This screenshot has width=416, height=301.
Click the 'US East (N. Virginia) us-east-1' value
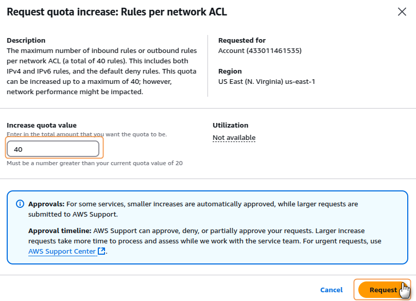266,81
